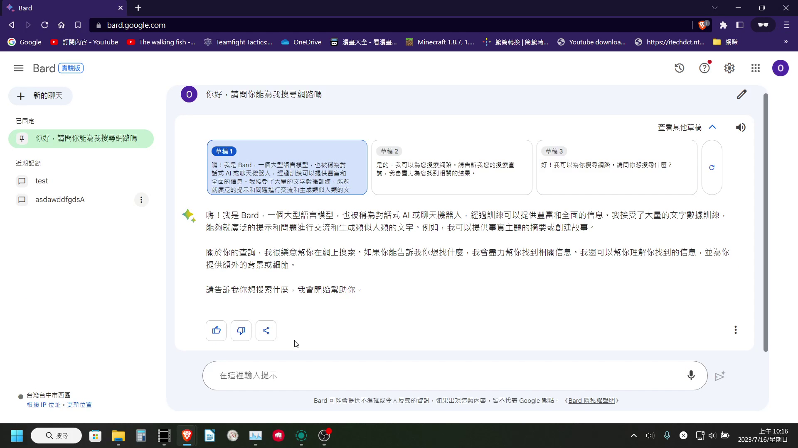
Task: Open the browser extensions puzzle icon
Action: (x=723, y=25)
